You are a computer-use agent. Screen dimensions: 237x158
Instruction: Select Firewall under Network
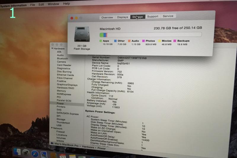pos(60,132)
